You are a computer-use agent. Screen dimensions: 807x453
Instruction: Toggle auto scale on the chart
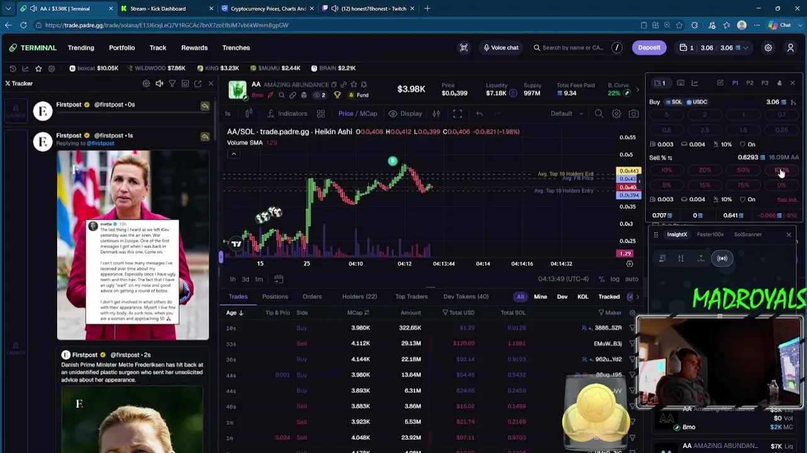click(632, 279)
